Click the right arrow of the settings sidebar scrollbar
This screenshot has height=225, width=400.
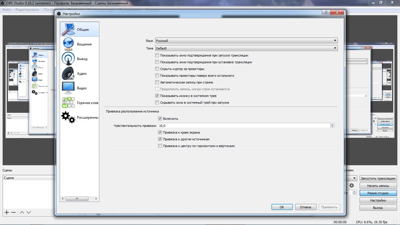[97, 199]
